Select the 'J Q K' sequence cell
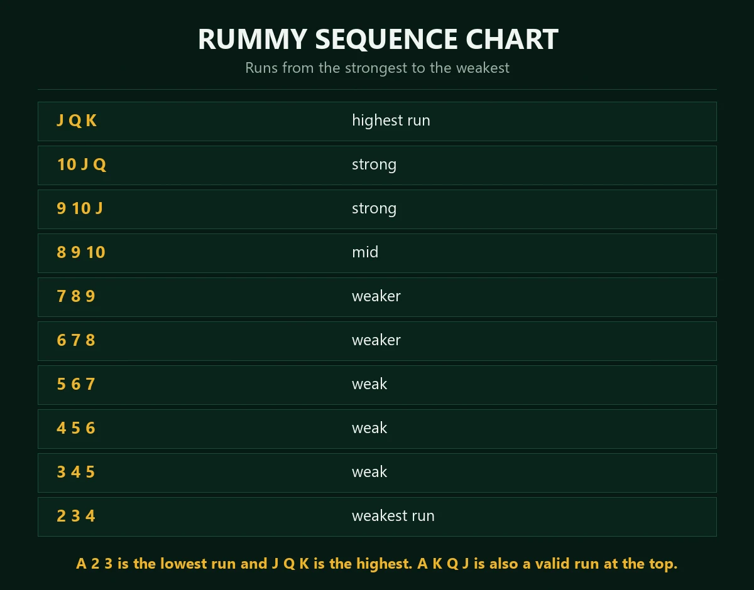Viewport: 754px width, 590px height. (x=77, y=121)
